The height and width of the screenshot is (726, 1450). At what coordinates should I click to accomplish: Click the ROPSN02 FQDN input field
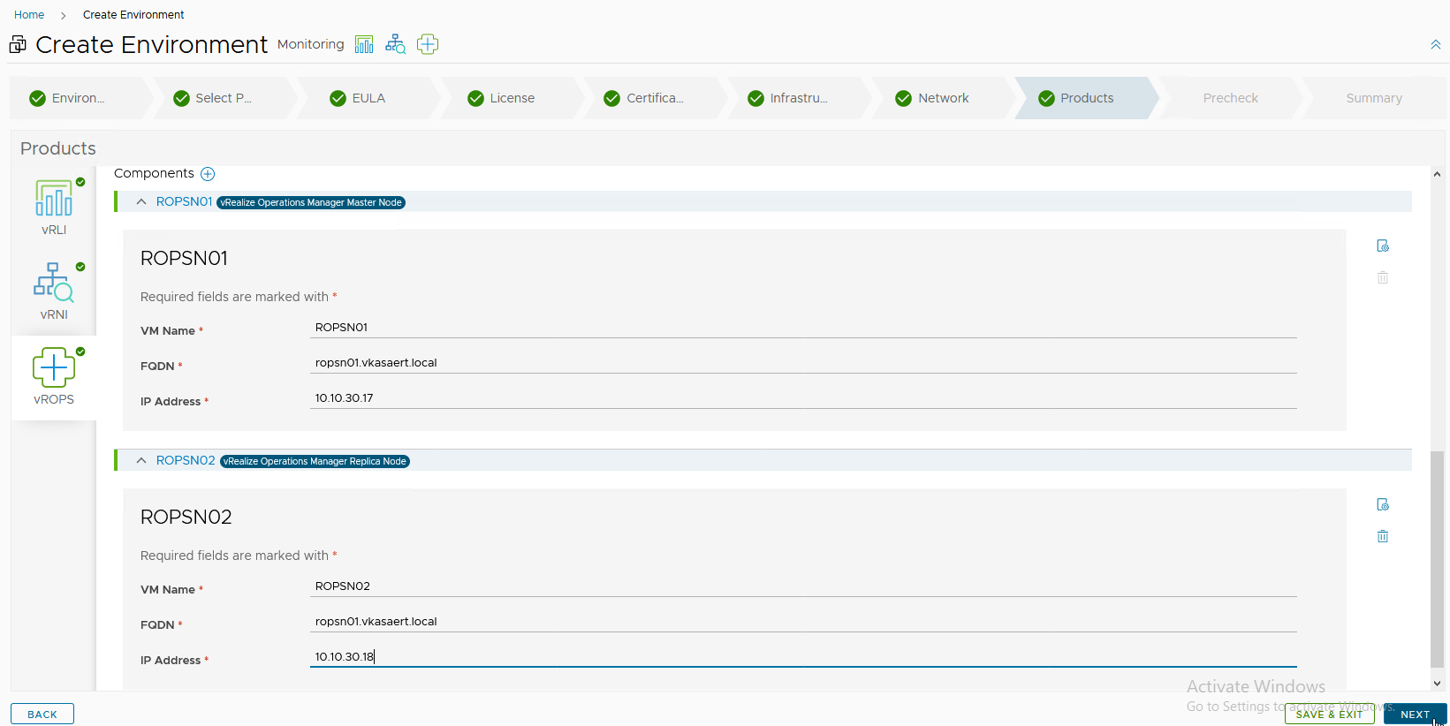802,622
